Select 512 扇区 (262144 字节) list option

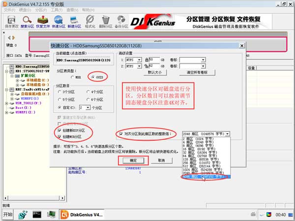(206, 166)
